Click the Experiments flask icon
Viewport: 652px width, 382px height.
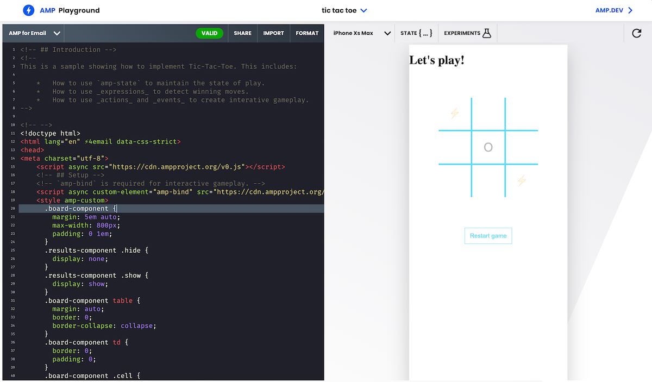pyautogui.click(x=487, y=32)
